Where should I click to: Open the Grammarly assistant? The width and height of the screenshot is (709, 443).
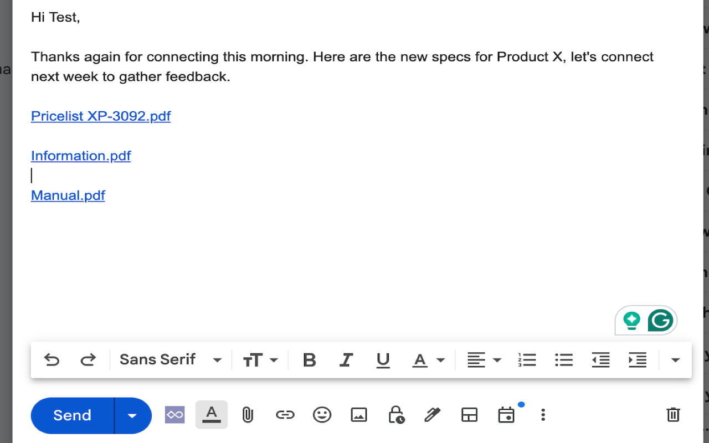pos(661,320)
